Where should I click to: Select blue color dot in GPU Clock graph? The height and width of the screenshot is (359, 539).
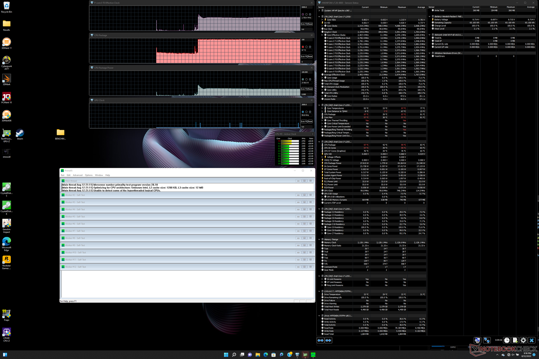[x=303, y=112]
